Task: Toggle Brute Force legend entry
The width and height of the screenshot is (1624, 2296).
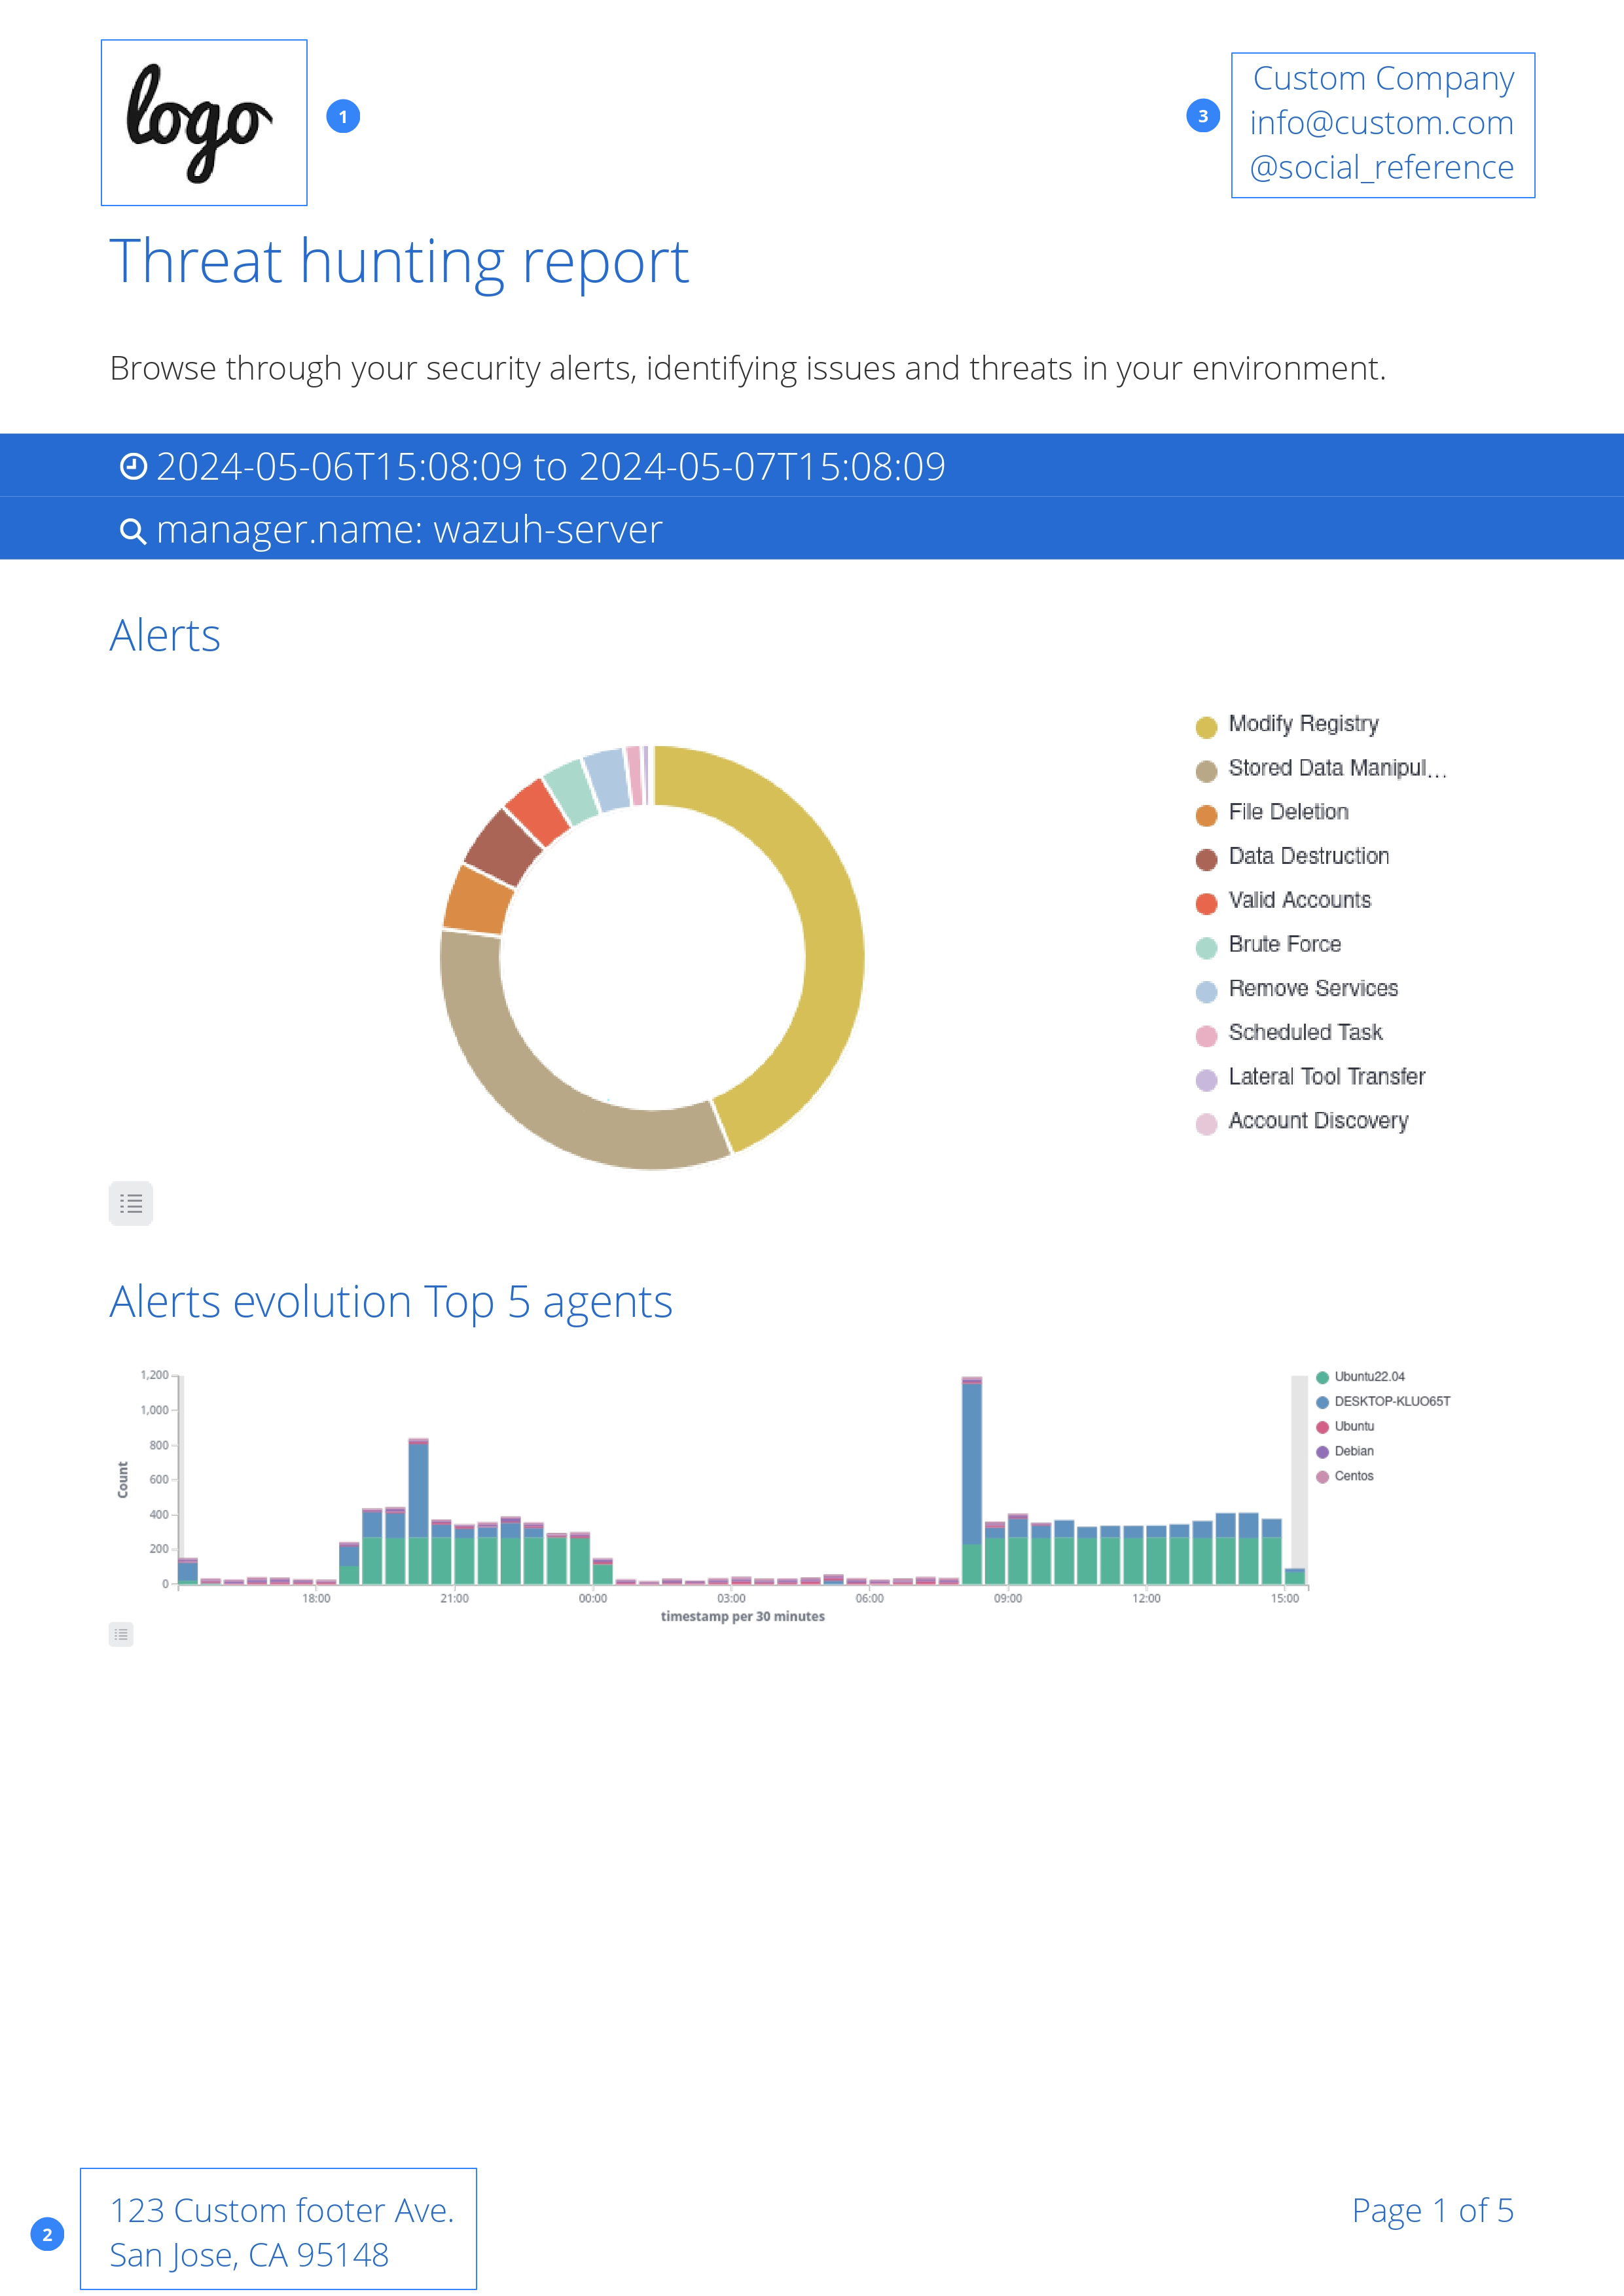Action: coord(1284,944)
